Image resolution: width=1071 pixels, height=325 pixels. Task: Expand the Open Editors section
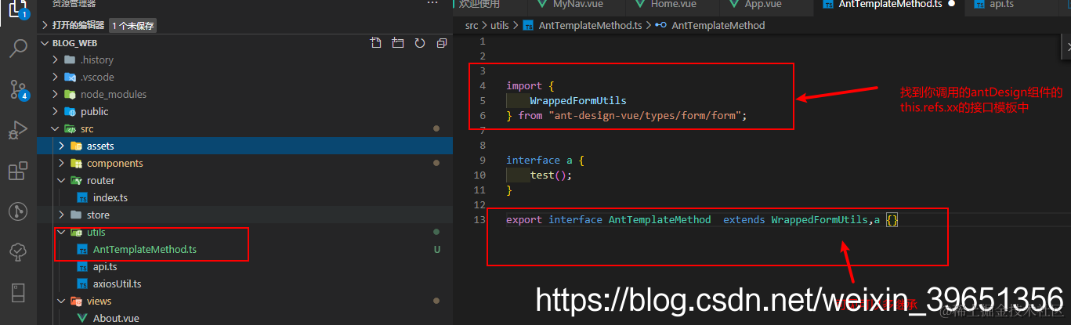tap(45, 25)
